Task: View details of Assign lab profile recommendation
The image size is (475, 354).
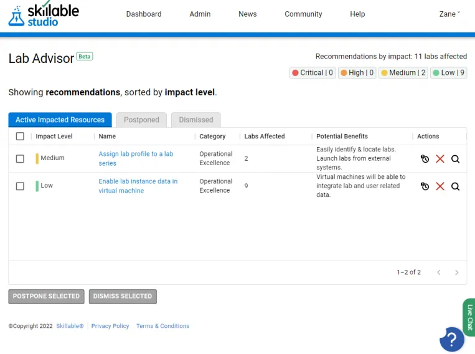Action: tap(455, 159)
